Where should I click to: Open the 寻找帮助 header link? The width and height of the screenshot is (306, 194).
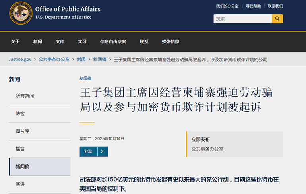253,6
